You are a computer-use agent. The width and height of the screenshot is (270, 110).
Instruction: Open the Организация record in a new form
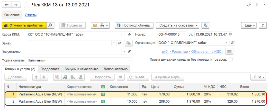[232, 43]
